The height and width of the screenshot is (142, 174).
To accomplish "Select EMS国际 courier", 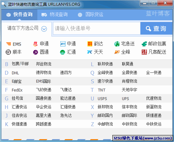I will (x=43, y=81).
